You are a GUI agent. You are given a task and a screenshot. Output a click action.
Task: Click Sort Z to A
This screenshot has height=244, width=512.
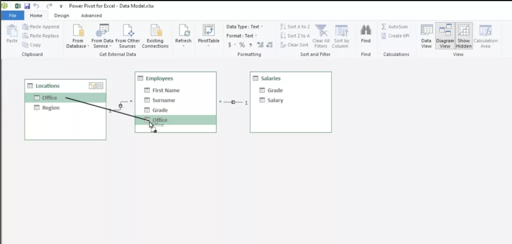coord(295,36)
